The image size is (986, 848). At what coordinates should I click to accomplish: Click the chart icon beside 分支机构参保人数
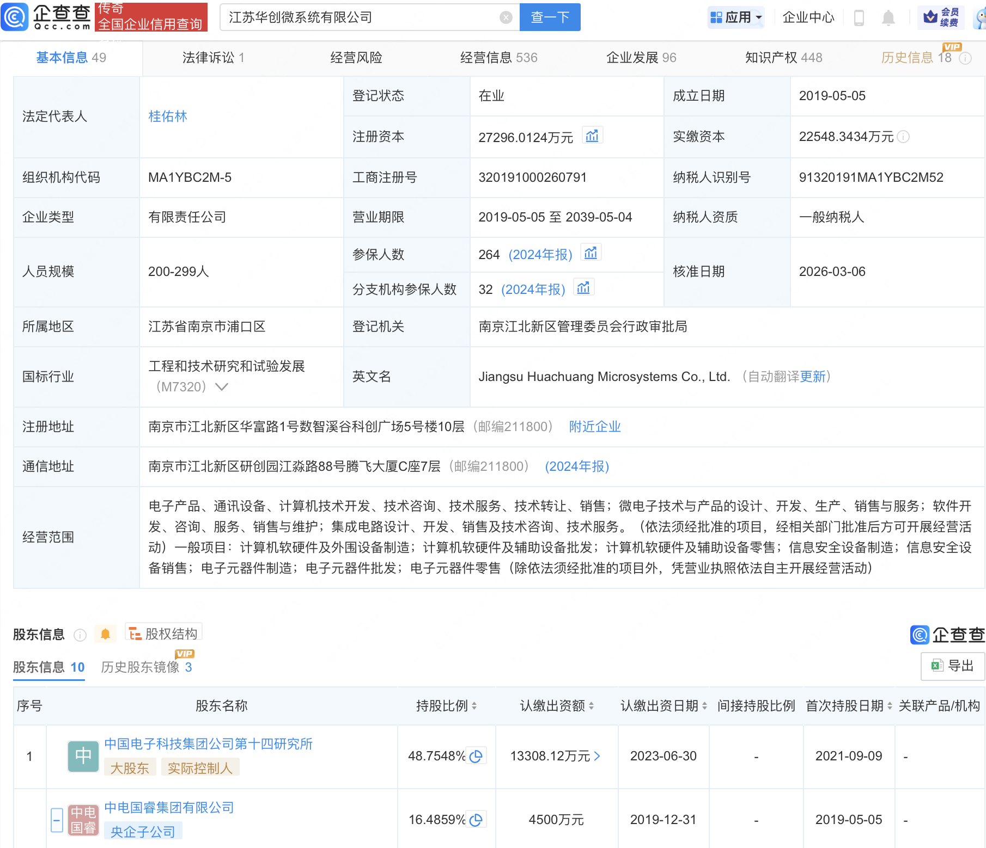pos(583,287)
